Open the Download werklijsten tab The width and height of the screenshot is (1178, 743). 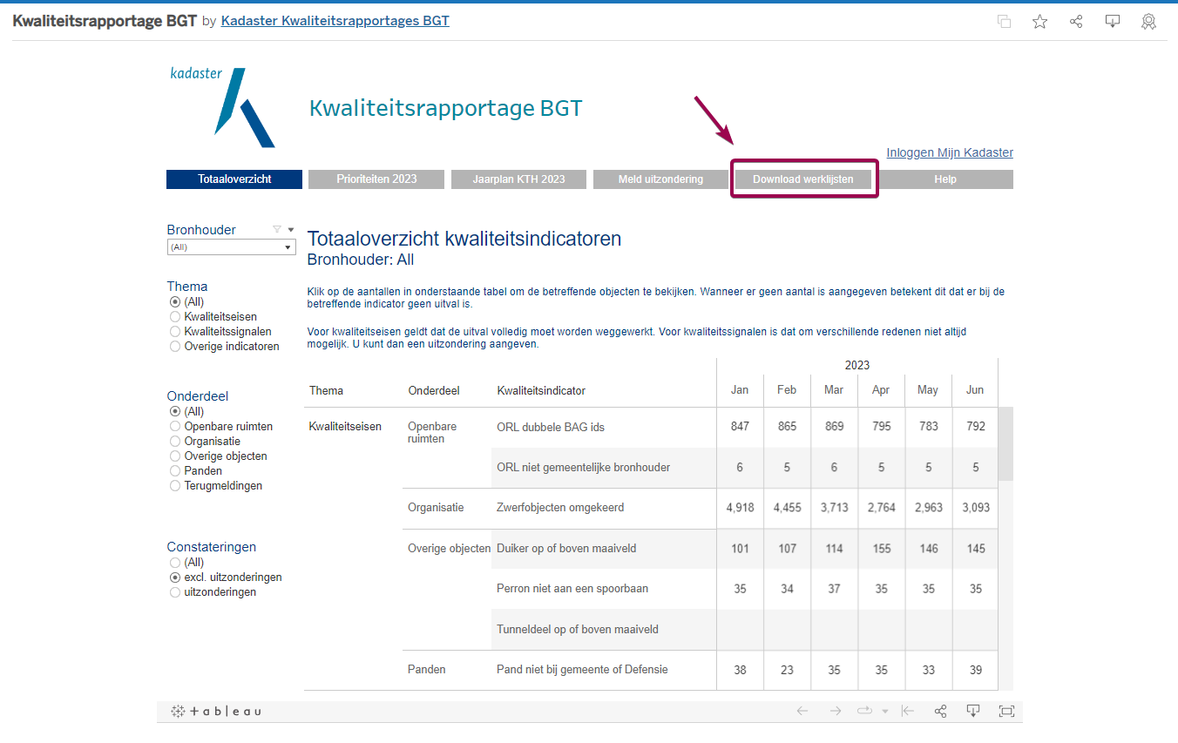[803, 179]
